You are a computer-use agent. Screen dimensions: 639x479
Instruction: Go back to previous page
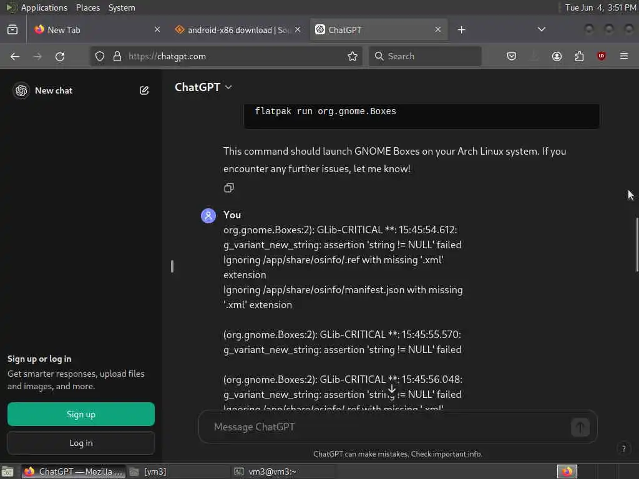[15, 56]
